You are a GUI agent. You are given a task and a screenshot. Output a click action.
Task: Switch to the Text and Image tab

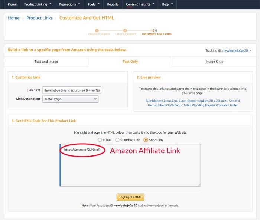pos(46,62)
